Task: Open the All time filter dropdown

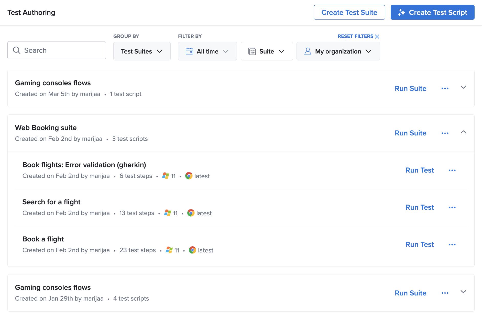Action: [x=207, y=51]
